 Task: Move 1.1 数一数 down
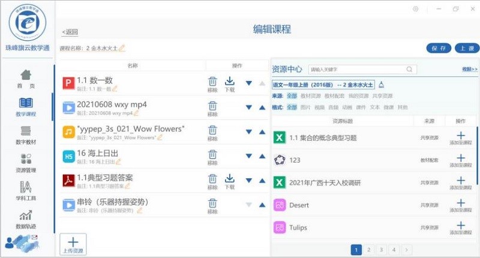249,83
